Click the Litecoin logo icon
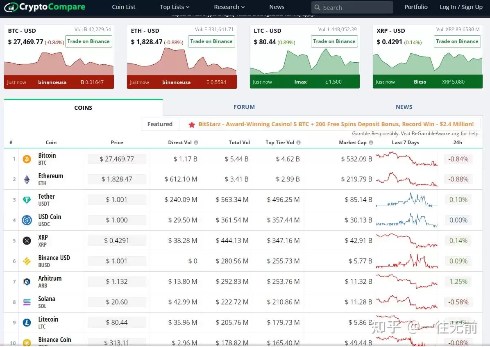This screenshot has width=490, height=347. (x=27, y=323)
